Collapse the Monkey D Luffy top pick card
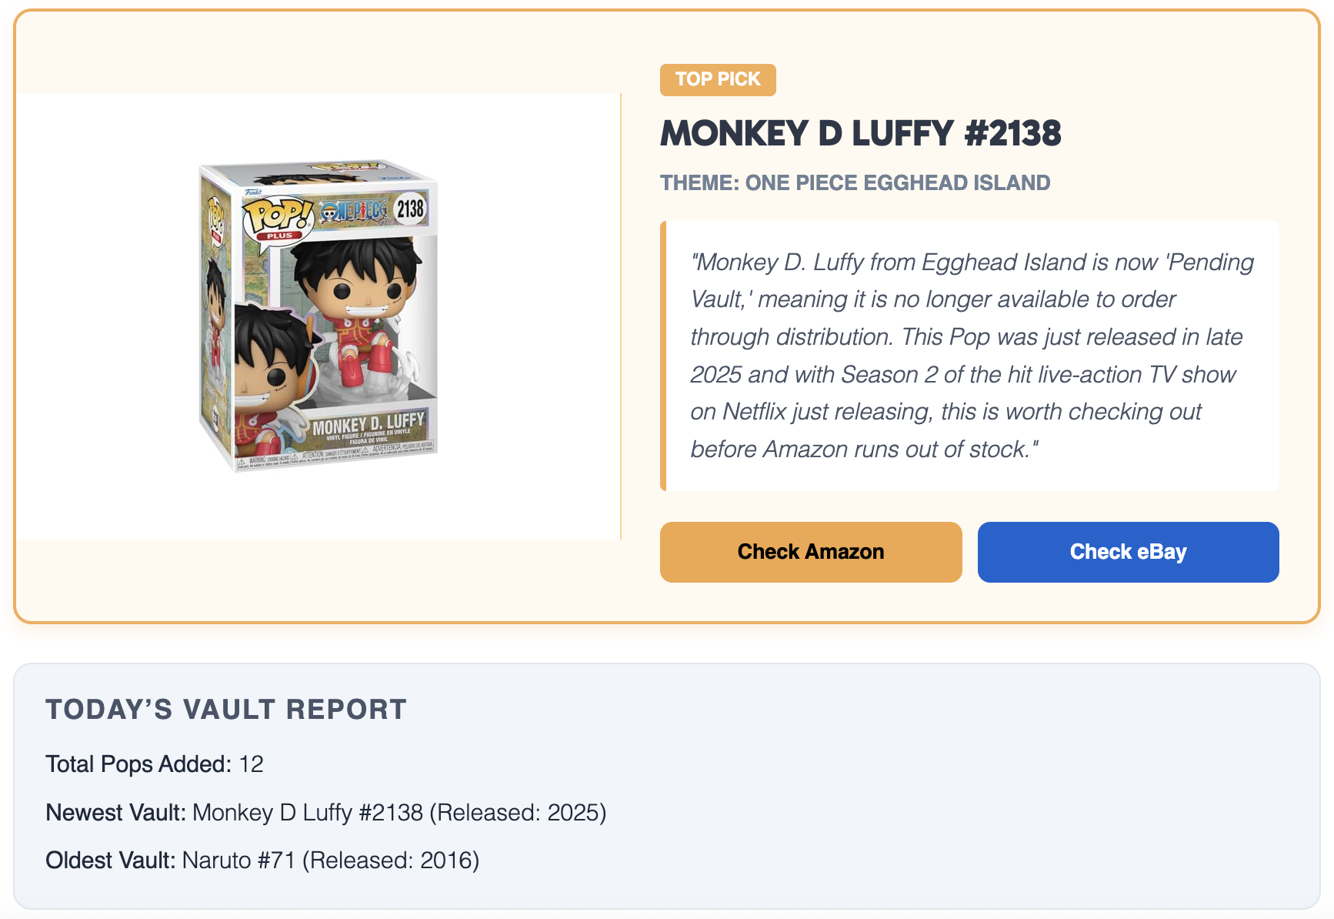This screenshot has width=1334, height=919. click(x=861, y=132)
